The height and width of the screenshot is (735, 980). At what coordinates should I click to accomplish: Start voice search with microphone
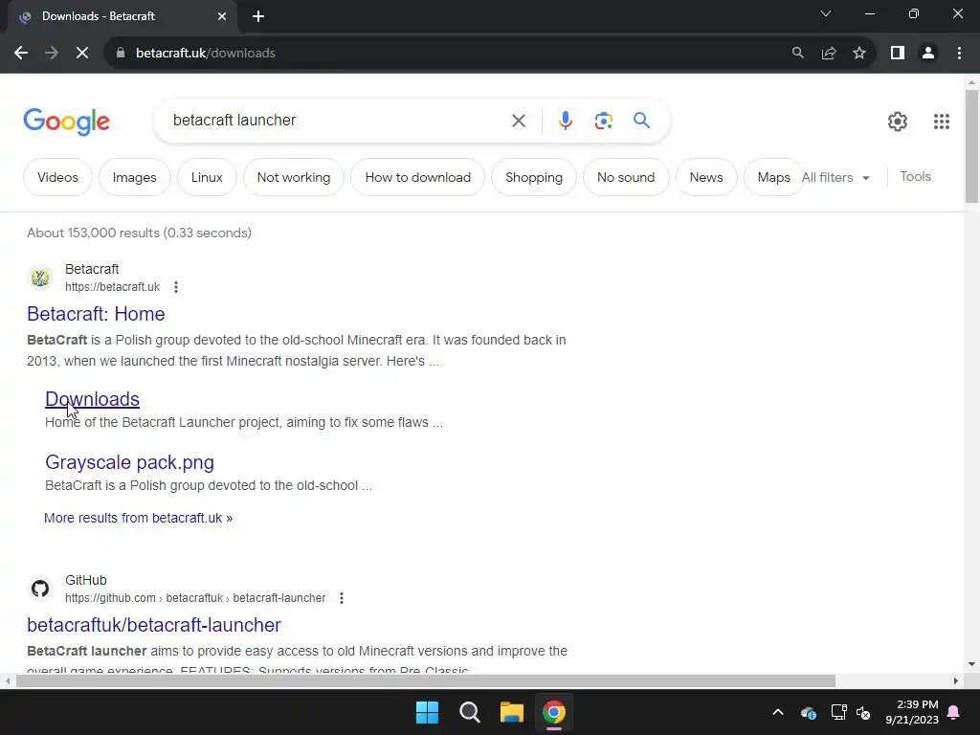(565, 121)
